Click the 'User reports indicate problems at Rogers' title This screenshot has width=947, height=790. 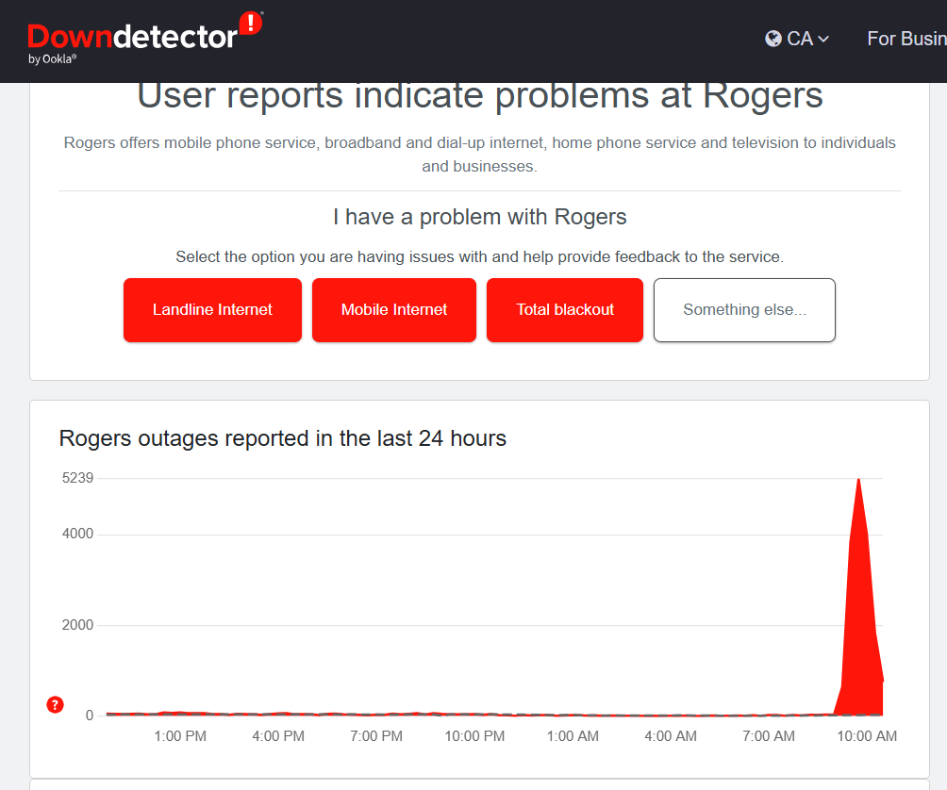pos(479,96)
